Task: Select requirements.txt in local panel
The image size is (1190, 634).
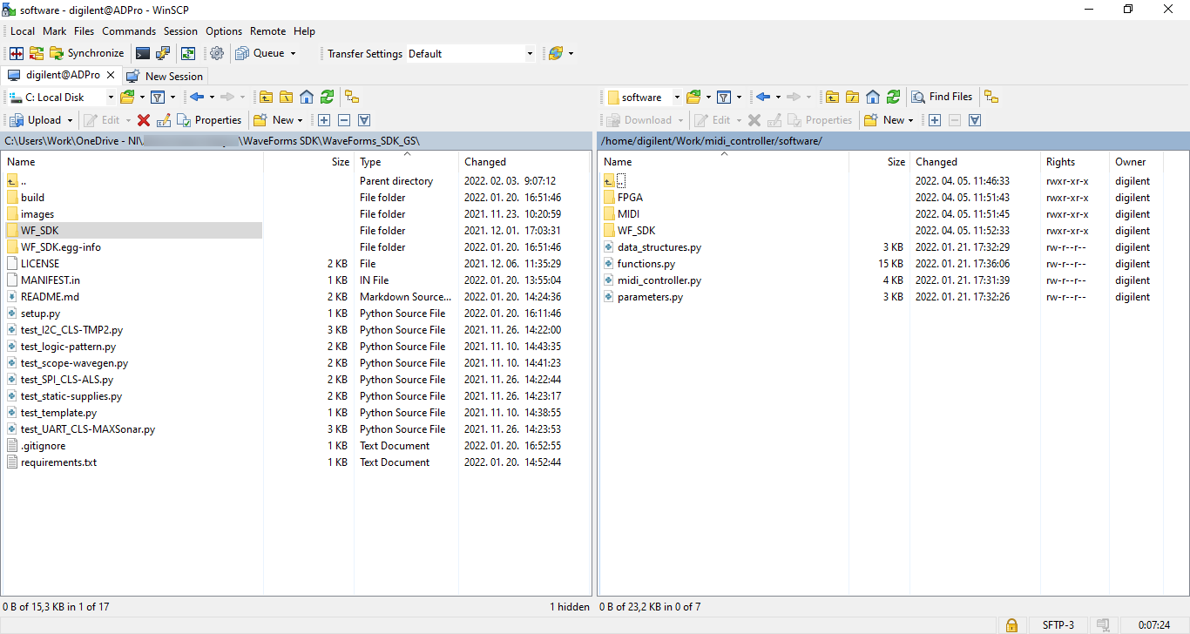Action: point(58,462)
